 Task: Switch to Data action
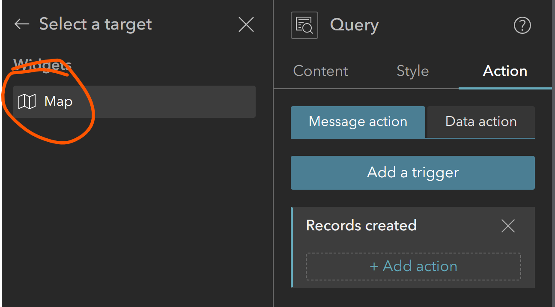point(481,122)
